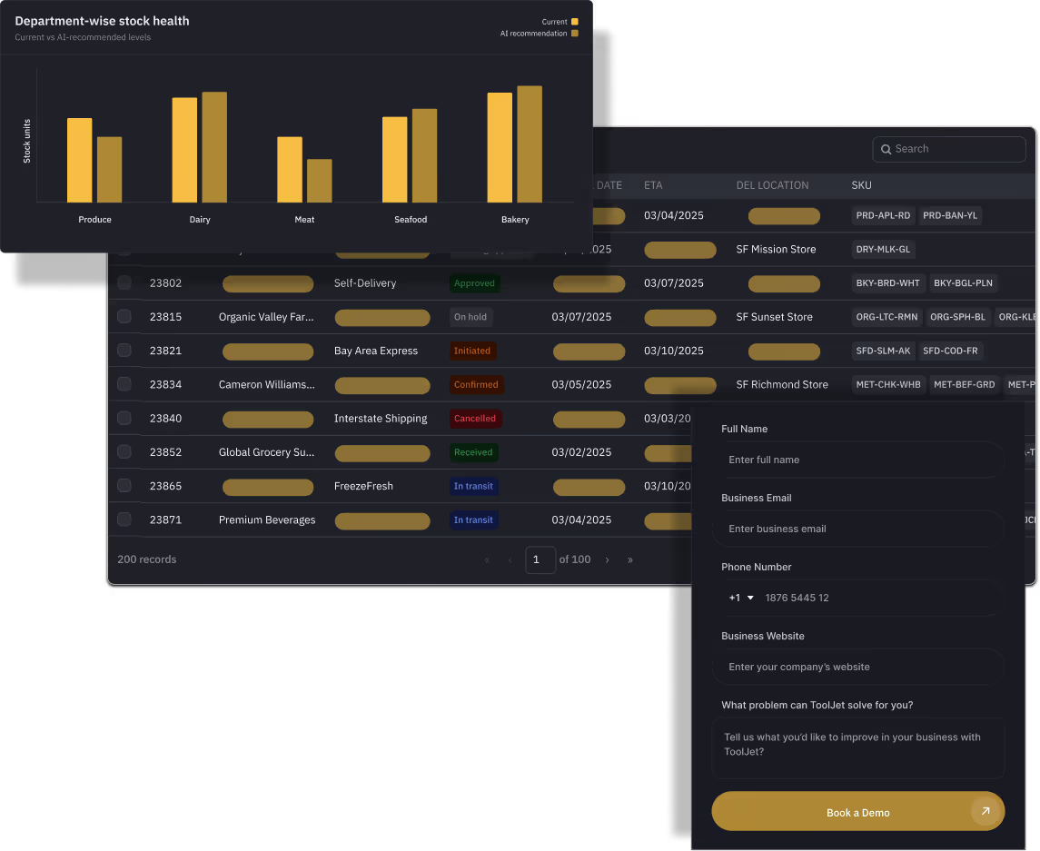Jump to first page double arrow
Image resolution: width=1040 pixels, height=851 pixels.
487,559
